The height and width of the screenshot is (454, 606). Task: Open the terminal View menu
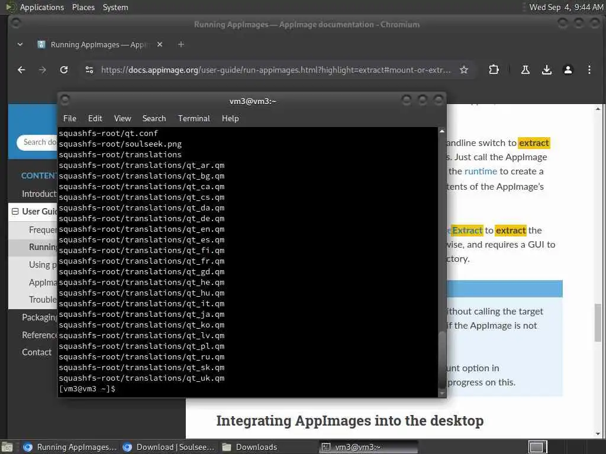tap(123, 118)
